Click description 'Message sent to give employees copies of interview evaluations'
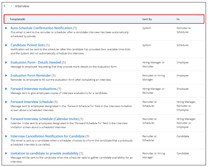Image resolution: width=208 pixels, height=167 pixels. pos(59,93)
